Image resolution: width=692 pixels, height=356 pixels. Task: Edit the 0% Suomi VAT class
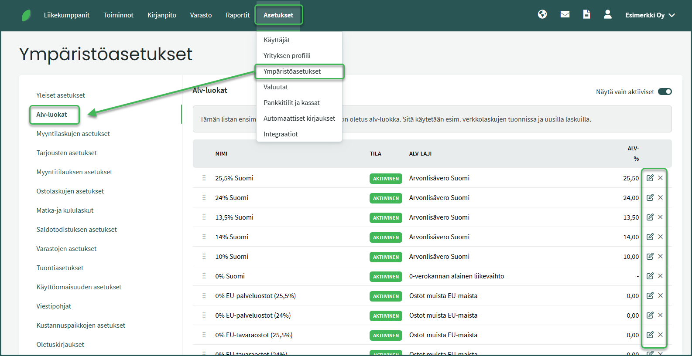click(x=650, y=276)
